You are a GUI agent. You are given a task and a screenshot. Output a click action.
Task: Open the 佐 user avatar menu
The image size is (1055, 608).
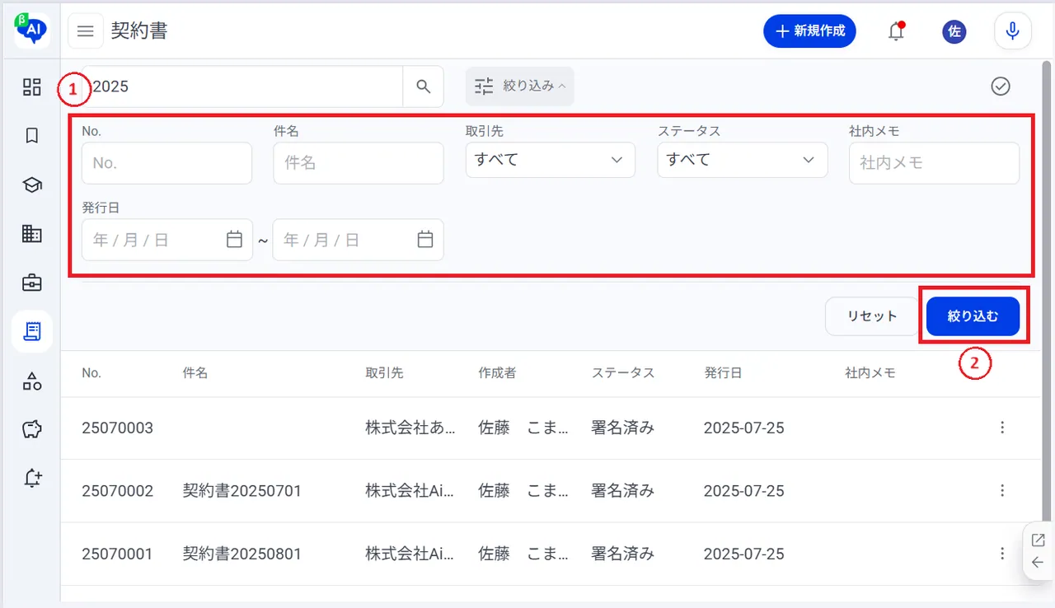click(954, 31)
